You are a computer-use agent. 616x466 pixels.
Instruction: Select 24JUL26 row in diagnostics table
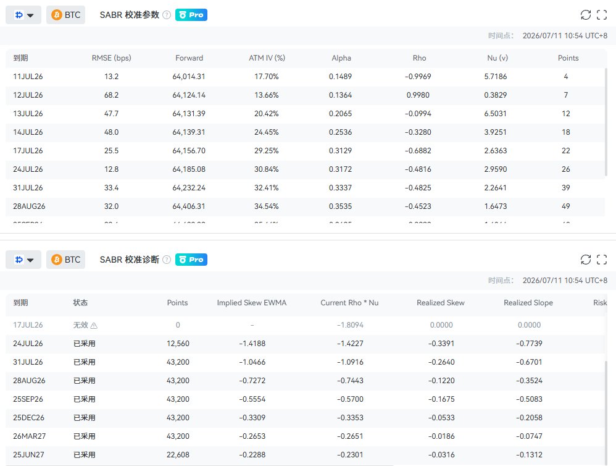(305, 344)
